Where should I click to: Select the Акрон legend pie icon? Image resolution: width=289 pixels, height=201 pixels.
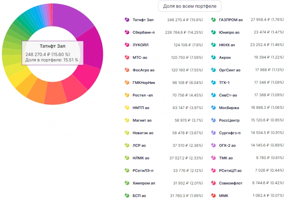tap(214, 57)
